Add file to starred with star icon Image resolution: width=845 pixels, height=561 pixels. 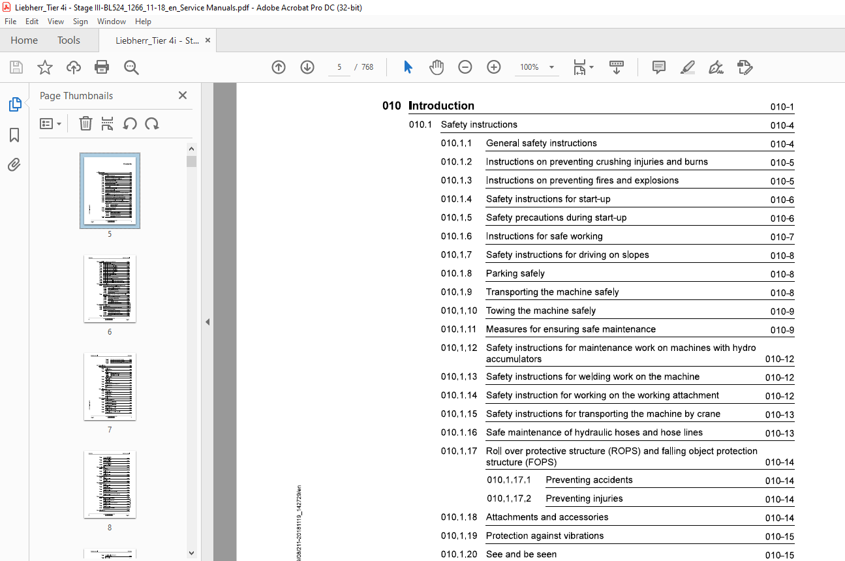pos(45,67)
